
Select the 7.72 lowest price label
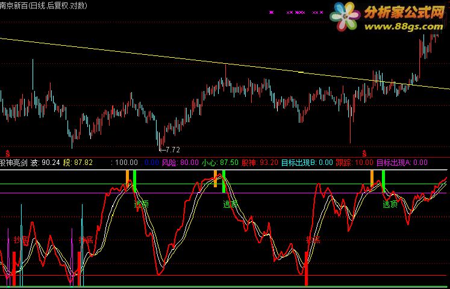click(173, 150)
